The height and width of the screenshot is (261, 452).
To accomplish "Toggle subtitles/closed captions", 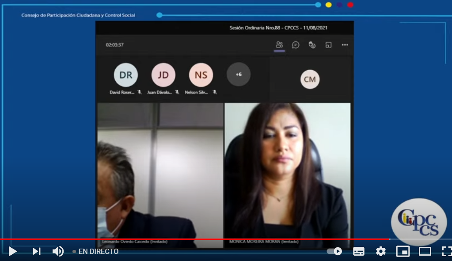I will click(359, 251).
